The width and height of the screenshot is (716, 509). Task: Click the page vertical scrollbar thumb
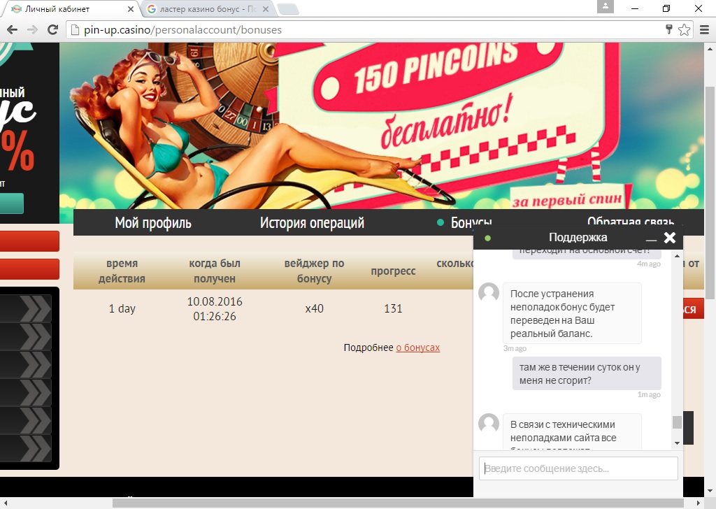[x=710, y=192]
